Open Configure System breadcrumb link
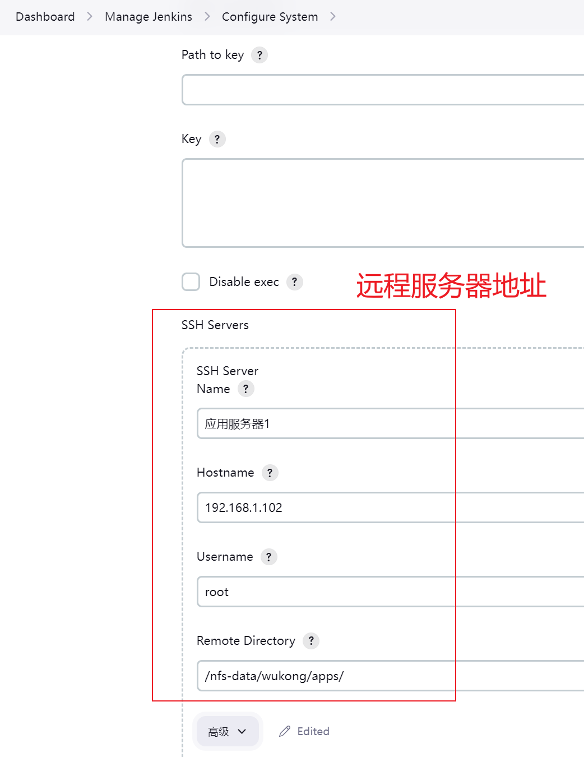Image resolution: width=584 pixels, height=757 pixels. click(270, 17)
